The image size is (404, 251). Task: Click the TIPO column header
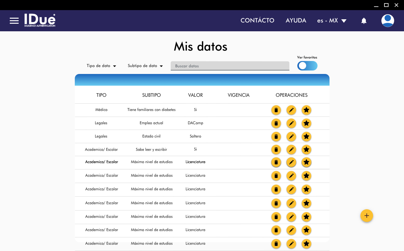101,95
